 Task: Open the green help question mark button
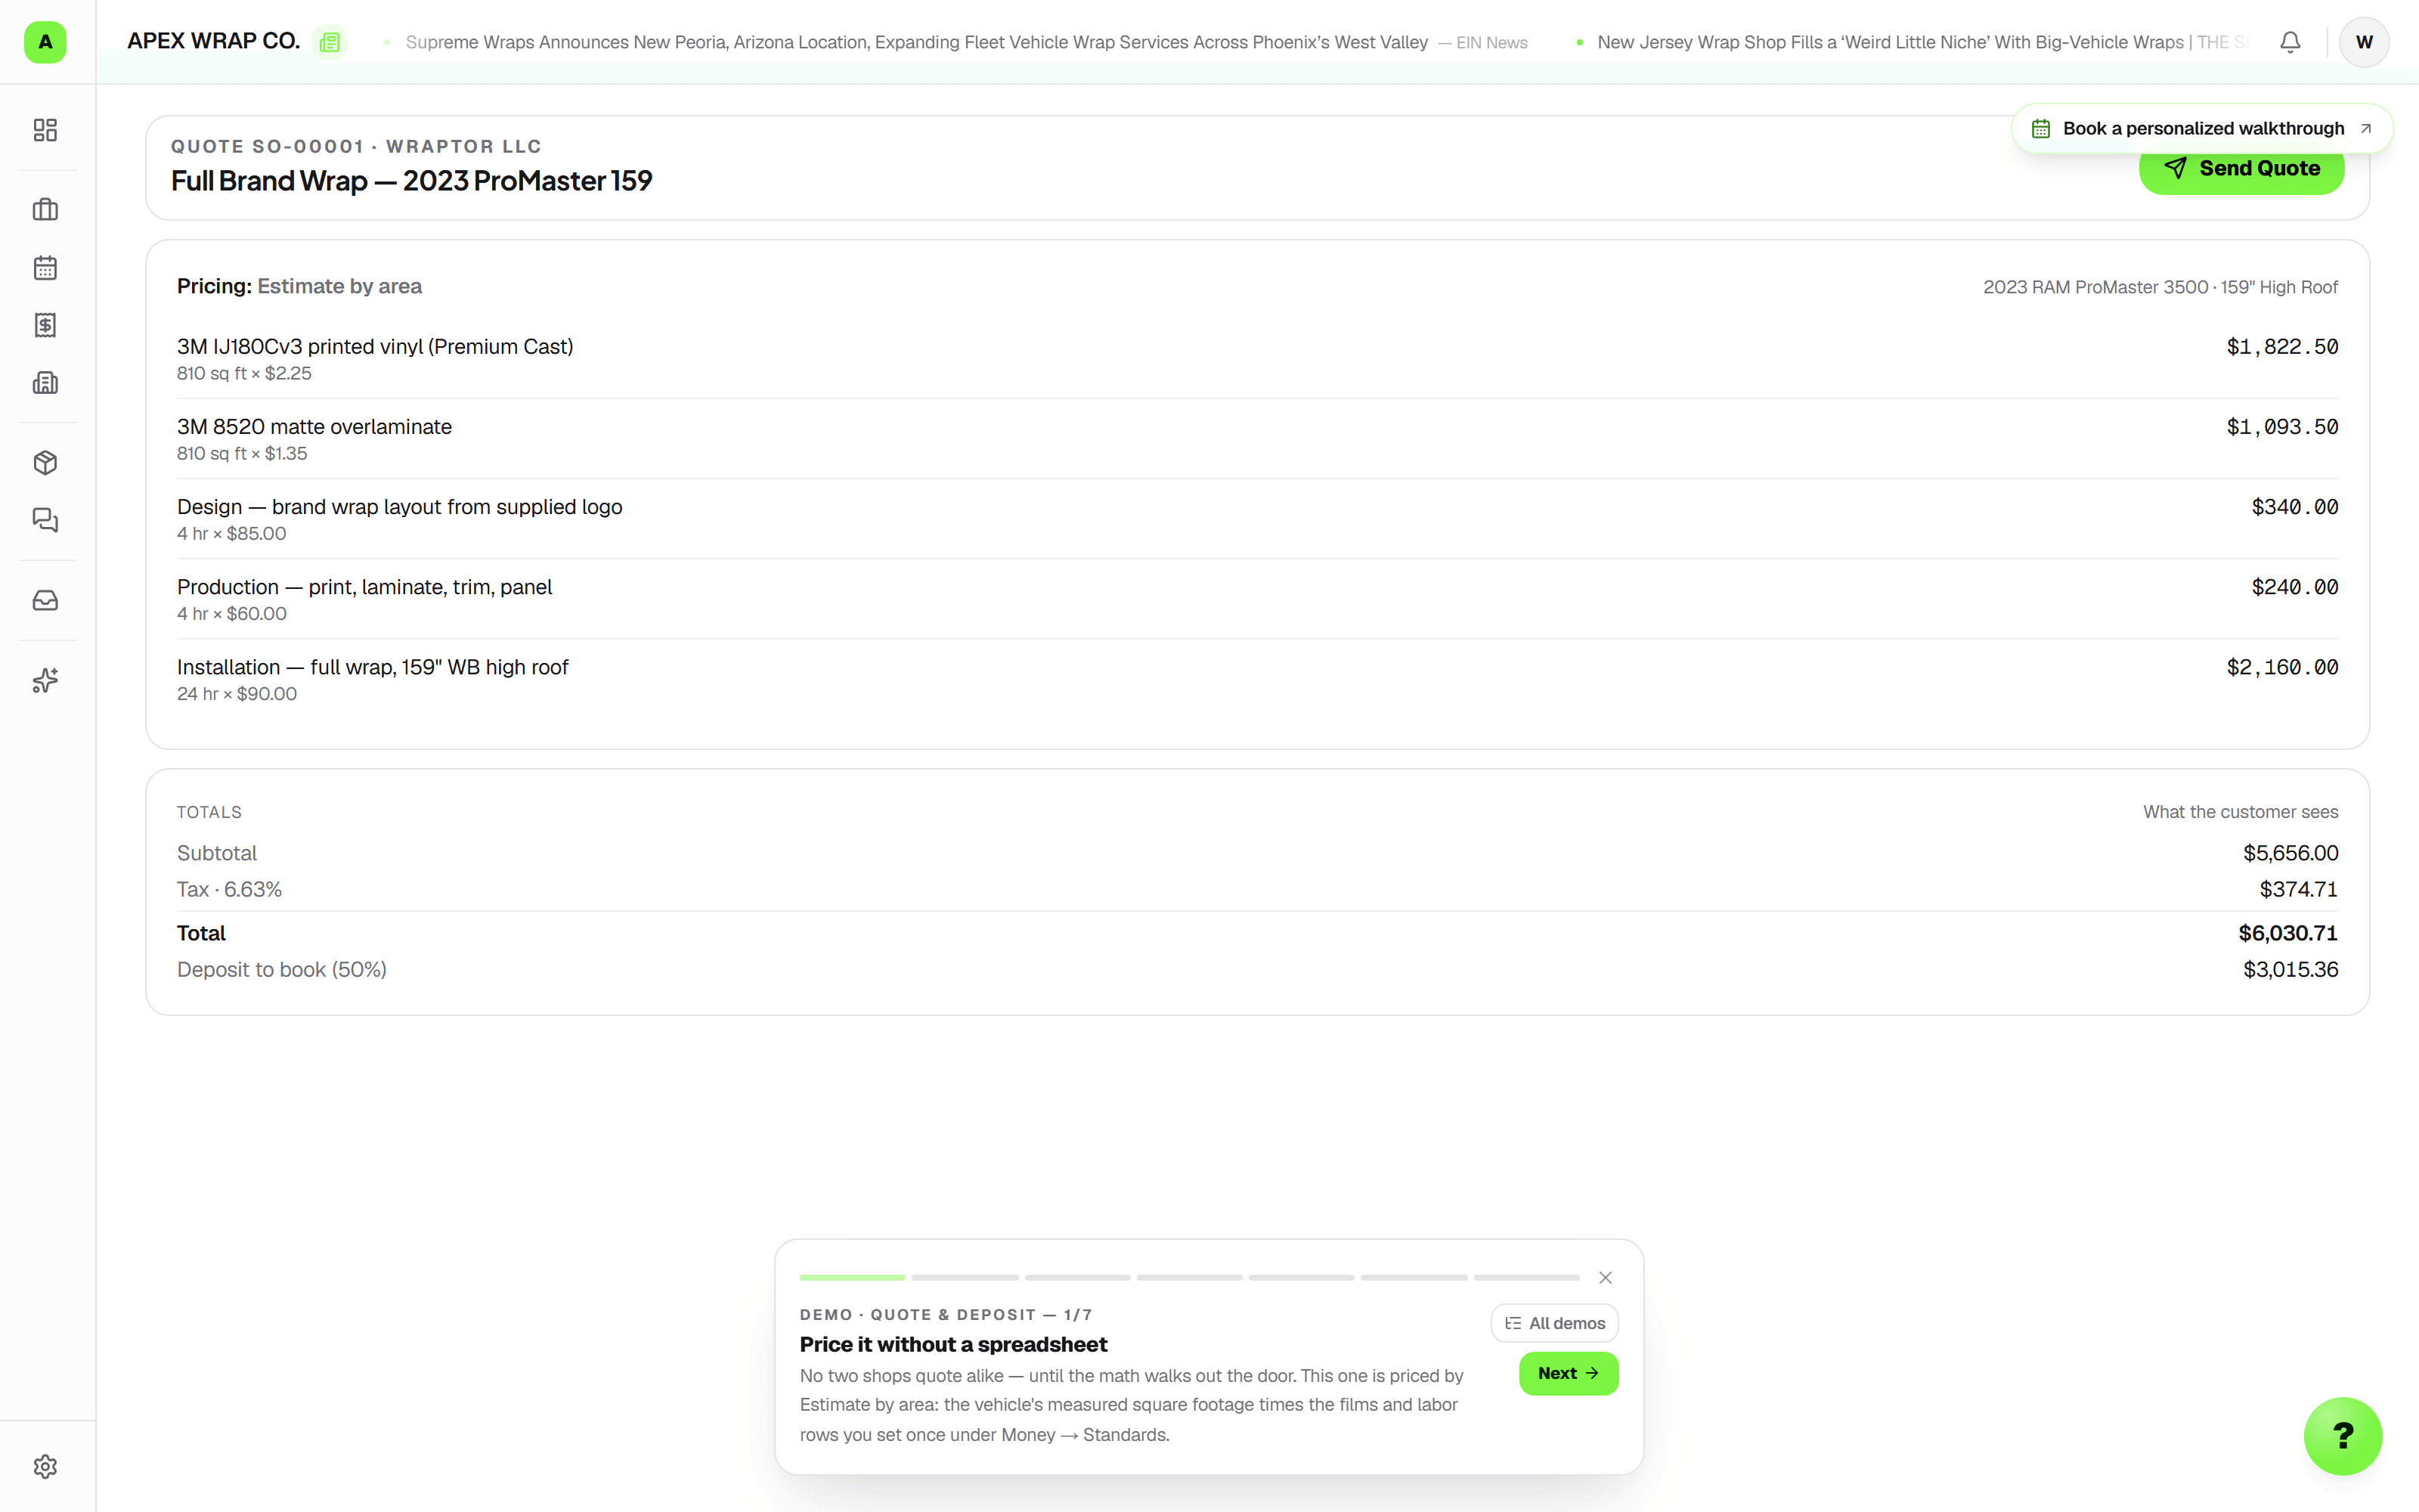tap(2343, 1436)
